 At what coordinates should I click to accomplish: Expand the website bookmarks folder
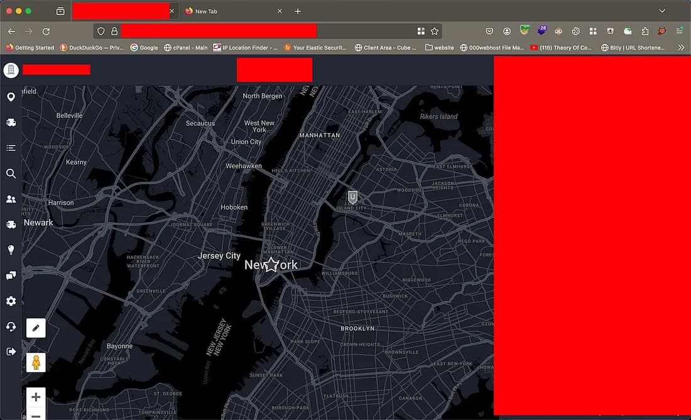[439, 48]
